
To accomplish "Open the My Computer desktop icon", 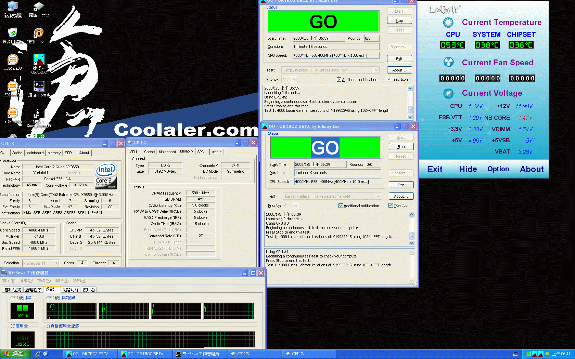I will coord(13,6).
